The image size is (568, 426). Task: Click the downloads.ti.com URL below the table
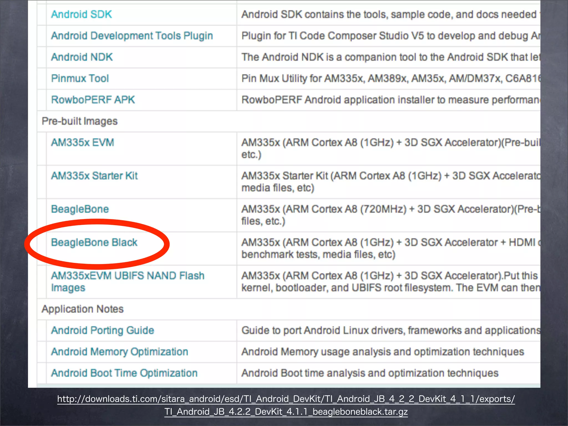[286, 405]
